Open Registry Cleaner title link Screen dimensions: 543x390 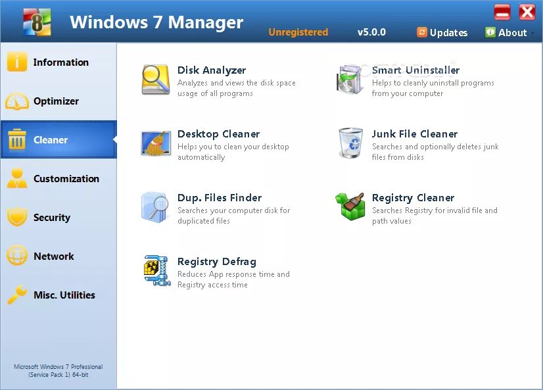413,198
